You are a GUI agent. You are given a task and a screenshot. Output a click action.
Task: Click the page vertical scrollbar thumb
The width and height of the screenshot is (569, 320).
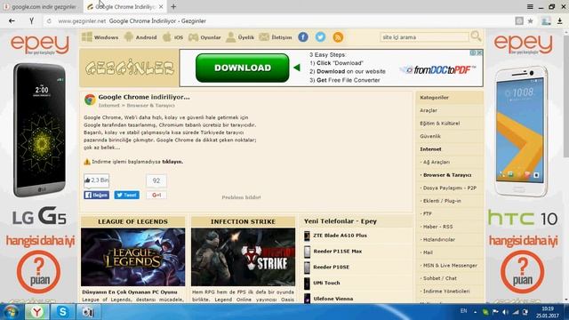[x=565, y=96]
